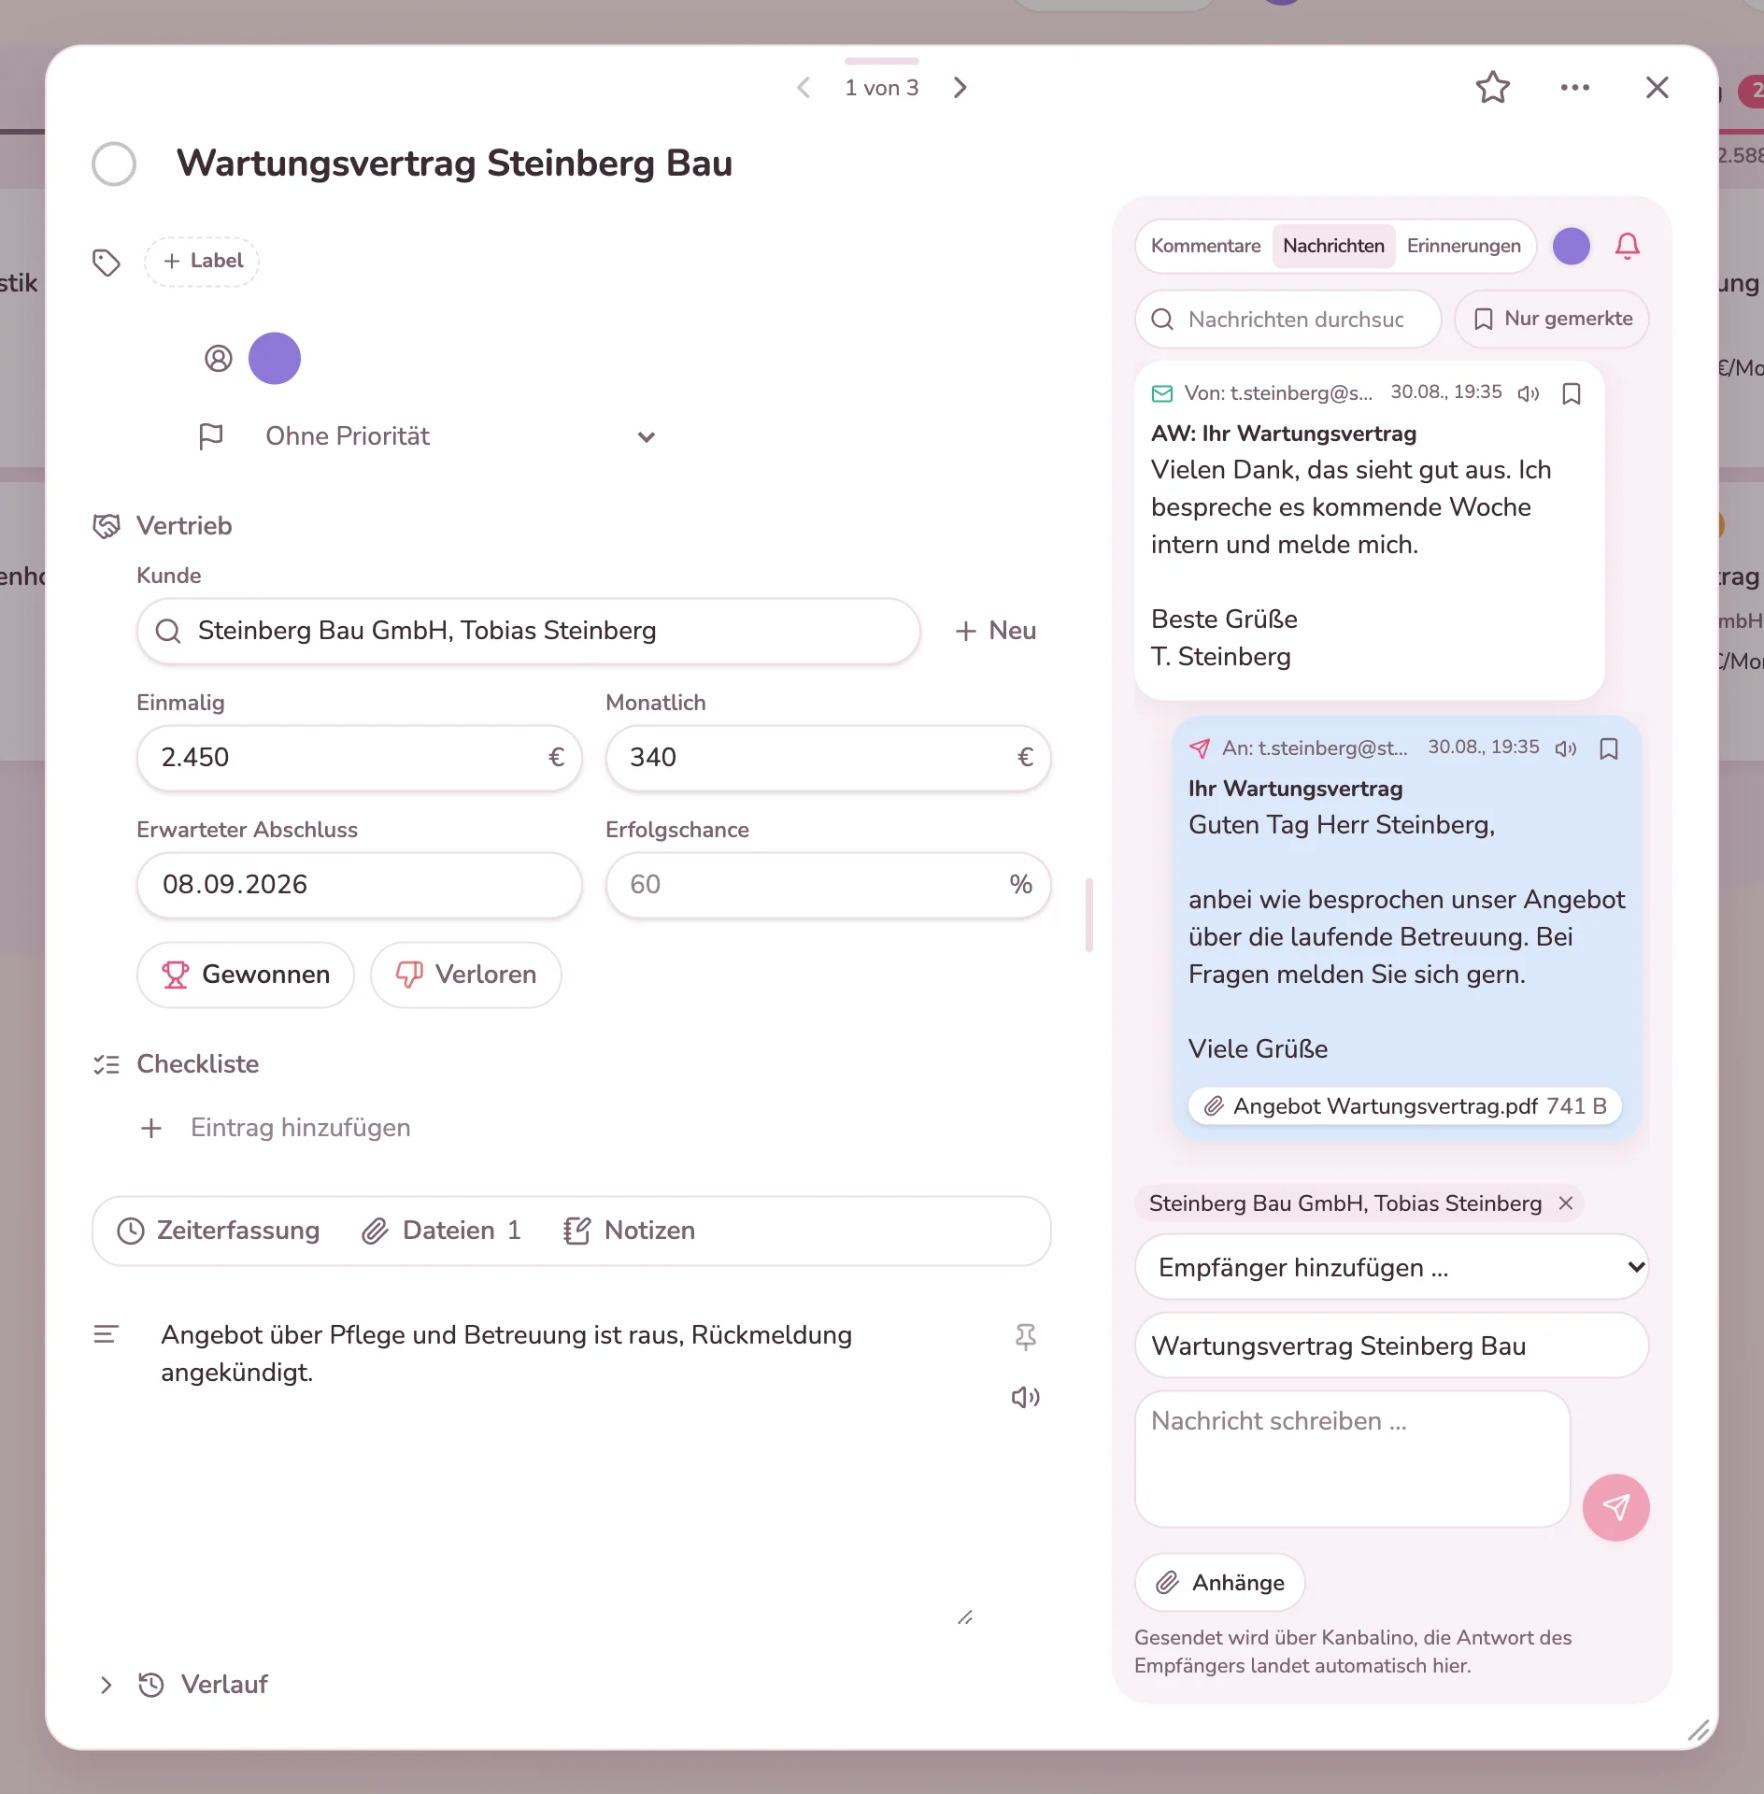Mark task as favorite with star icon
1764x1794 pixels.
(1493, 88)
